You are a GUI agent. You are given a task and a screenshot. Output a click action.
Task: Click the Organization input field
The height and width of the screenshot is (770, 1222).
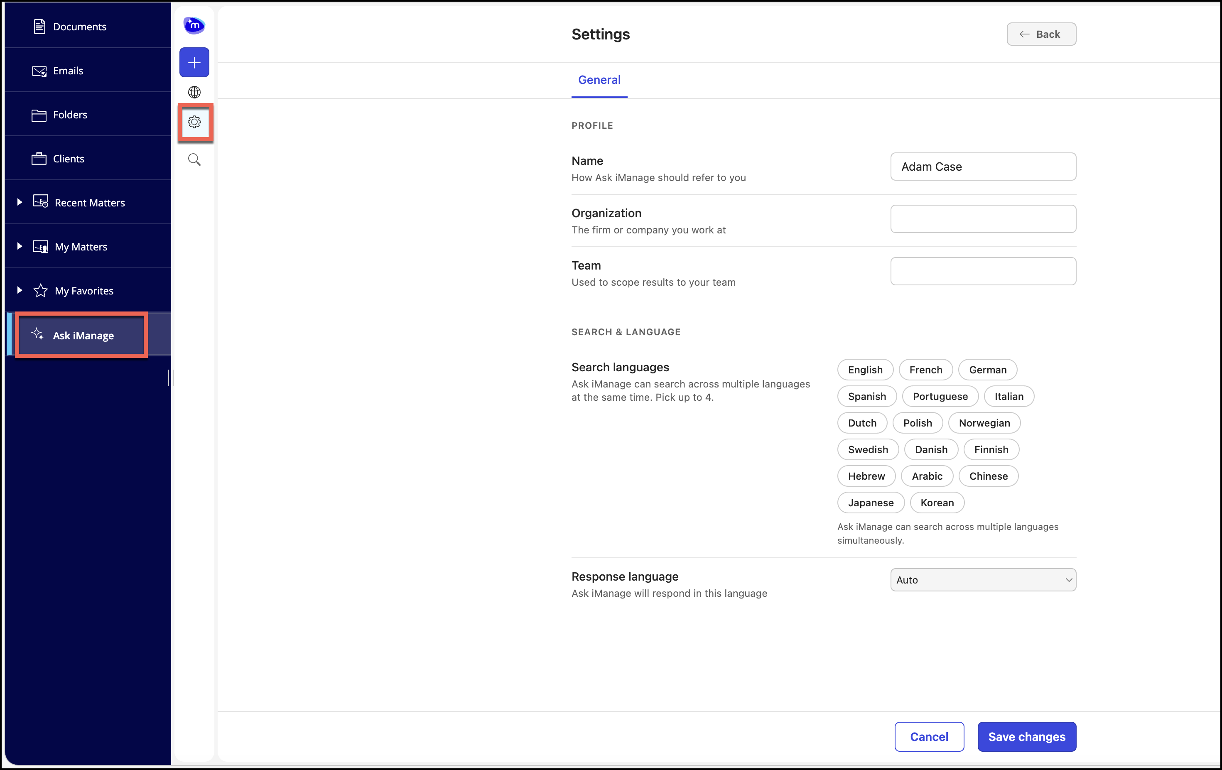coord(983,219)
